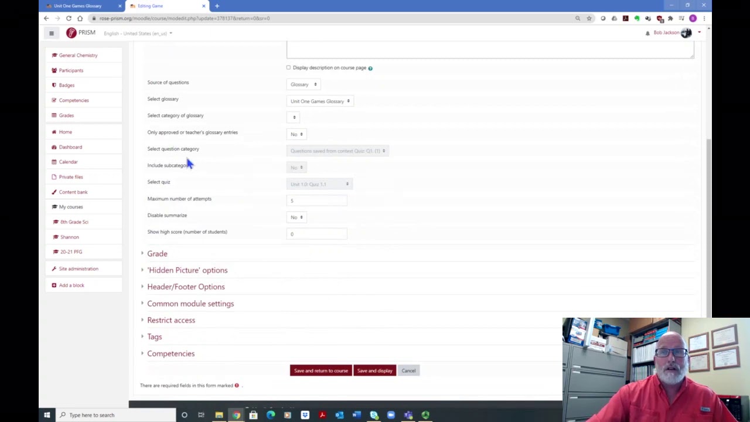The height and width of the screenshot is (422, 750).
Task: Open Chrome media control playlist icon
Action: pos(681,18)
